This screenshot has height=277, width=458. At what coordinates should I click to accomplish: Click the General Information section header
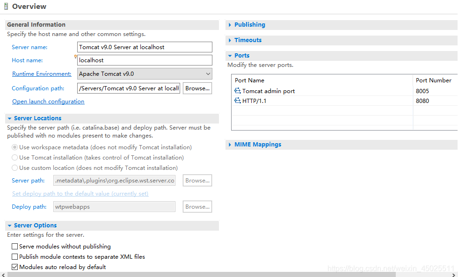(112, 25)
